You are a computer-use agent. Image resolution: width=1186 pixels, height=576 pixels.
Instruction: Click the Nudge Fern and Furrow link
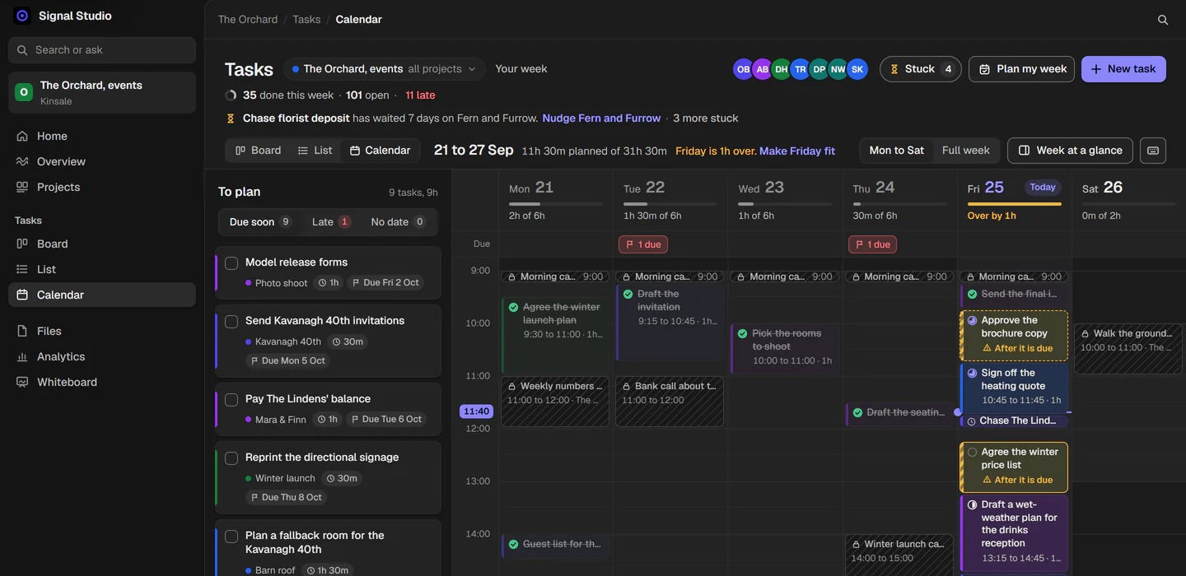601,118
